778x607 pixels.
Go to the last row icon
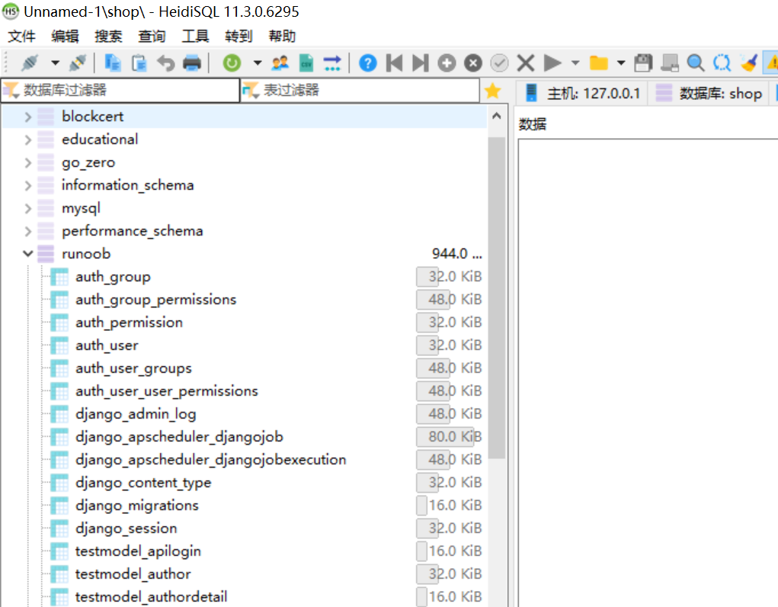point(421,63)
